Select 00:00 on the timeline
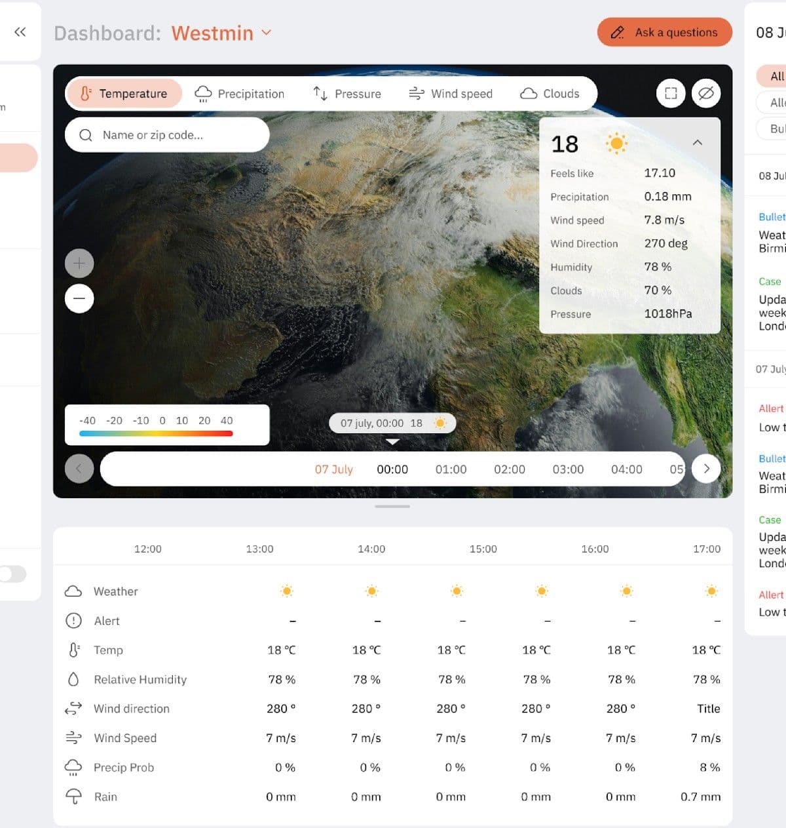The width and height of the screenshot is (786, 828). coord(392,469)
